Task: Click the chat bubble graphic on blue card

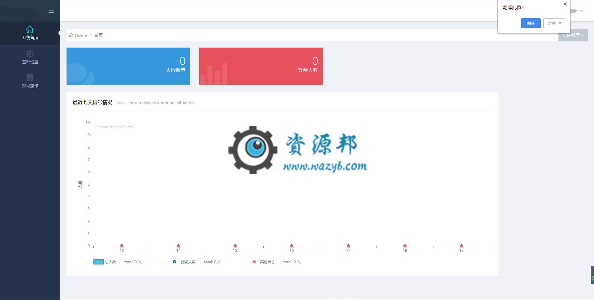Action: point(80,74)
